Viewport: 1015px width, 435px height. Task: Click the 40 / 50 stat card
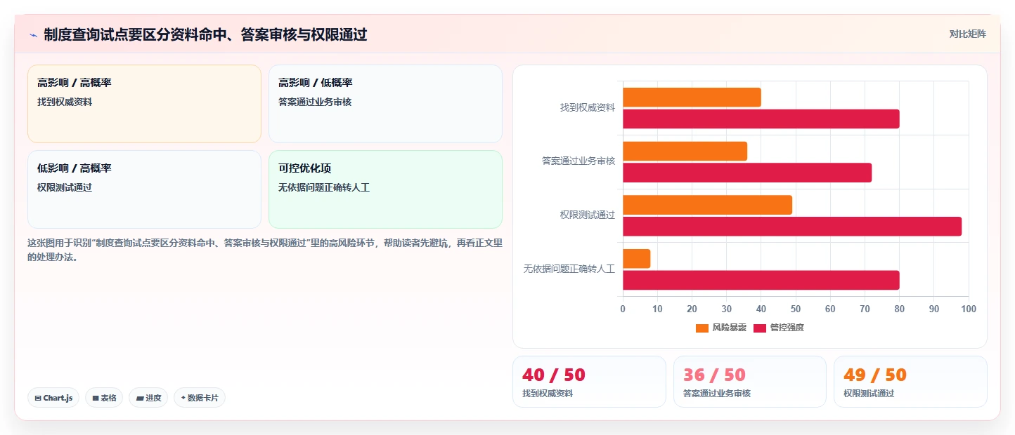[589, 382]
